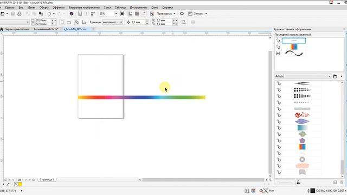Click the no-color X swatch in palette
The width and height of the screenshot is (347, 195).
16,184
